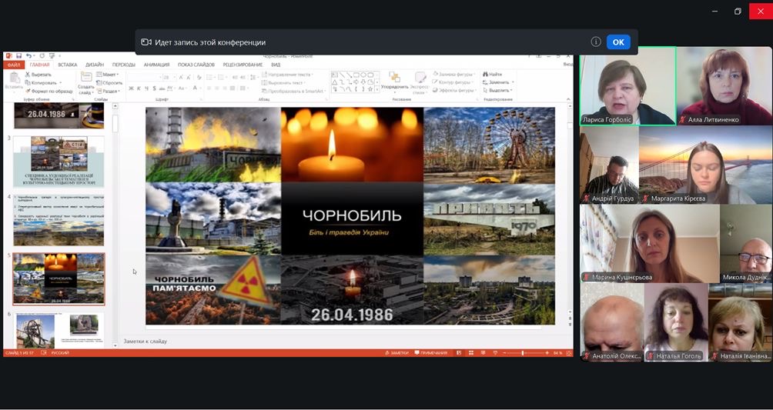
Task: Open the Вставка (Insert) ribbon tab
Action: 68,65
